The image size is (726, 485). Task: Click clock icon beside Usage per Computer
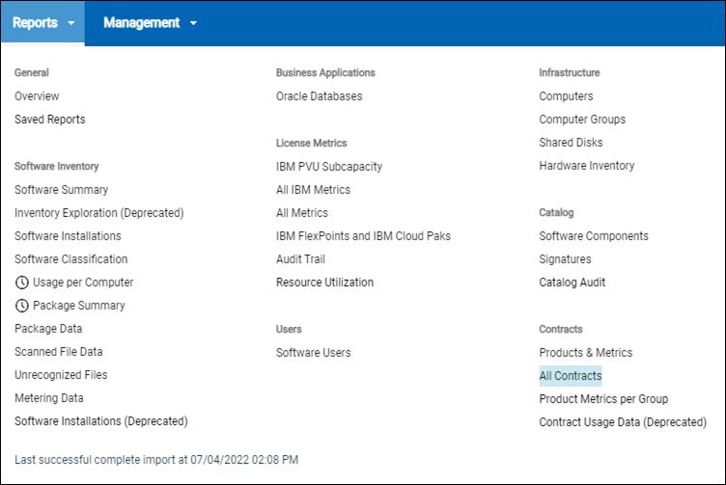(22, 283)
